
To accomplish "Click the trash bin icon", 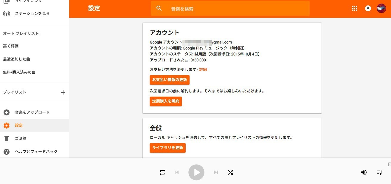I will (x=7, y=139).
